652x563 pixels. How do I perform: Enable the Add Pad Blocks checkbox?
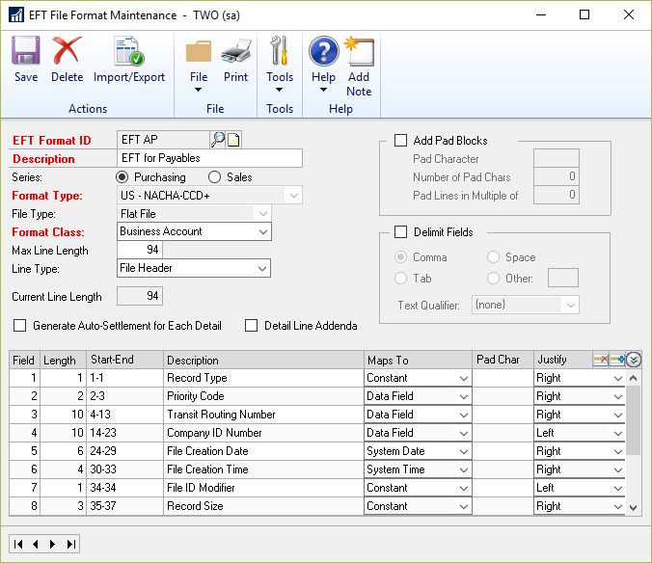[x=400, y=141]
